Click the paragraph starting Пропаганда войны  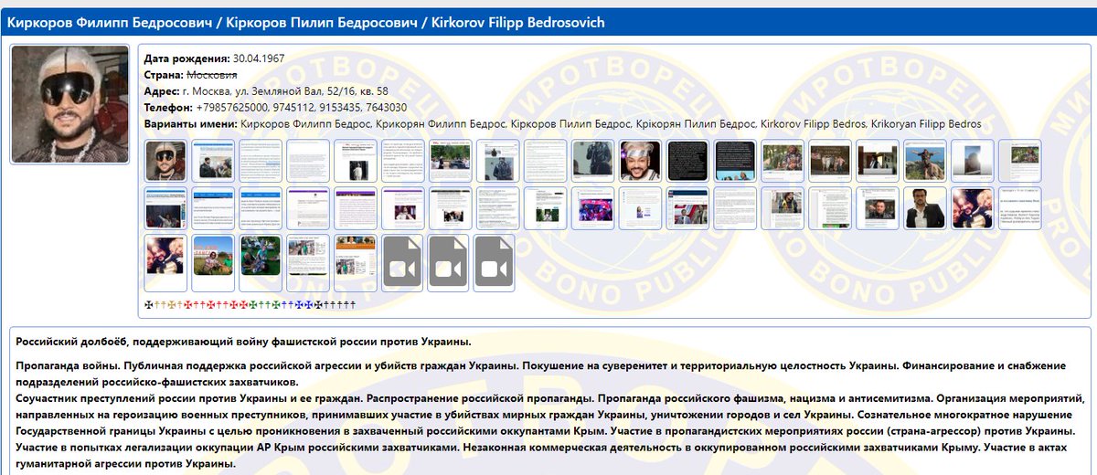point(542,374)
